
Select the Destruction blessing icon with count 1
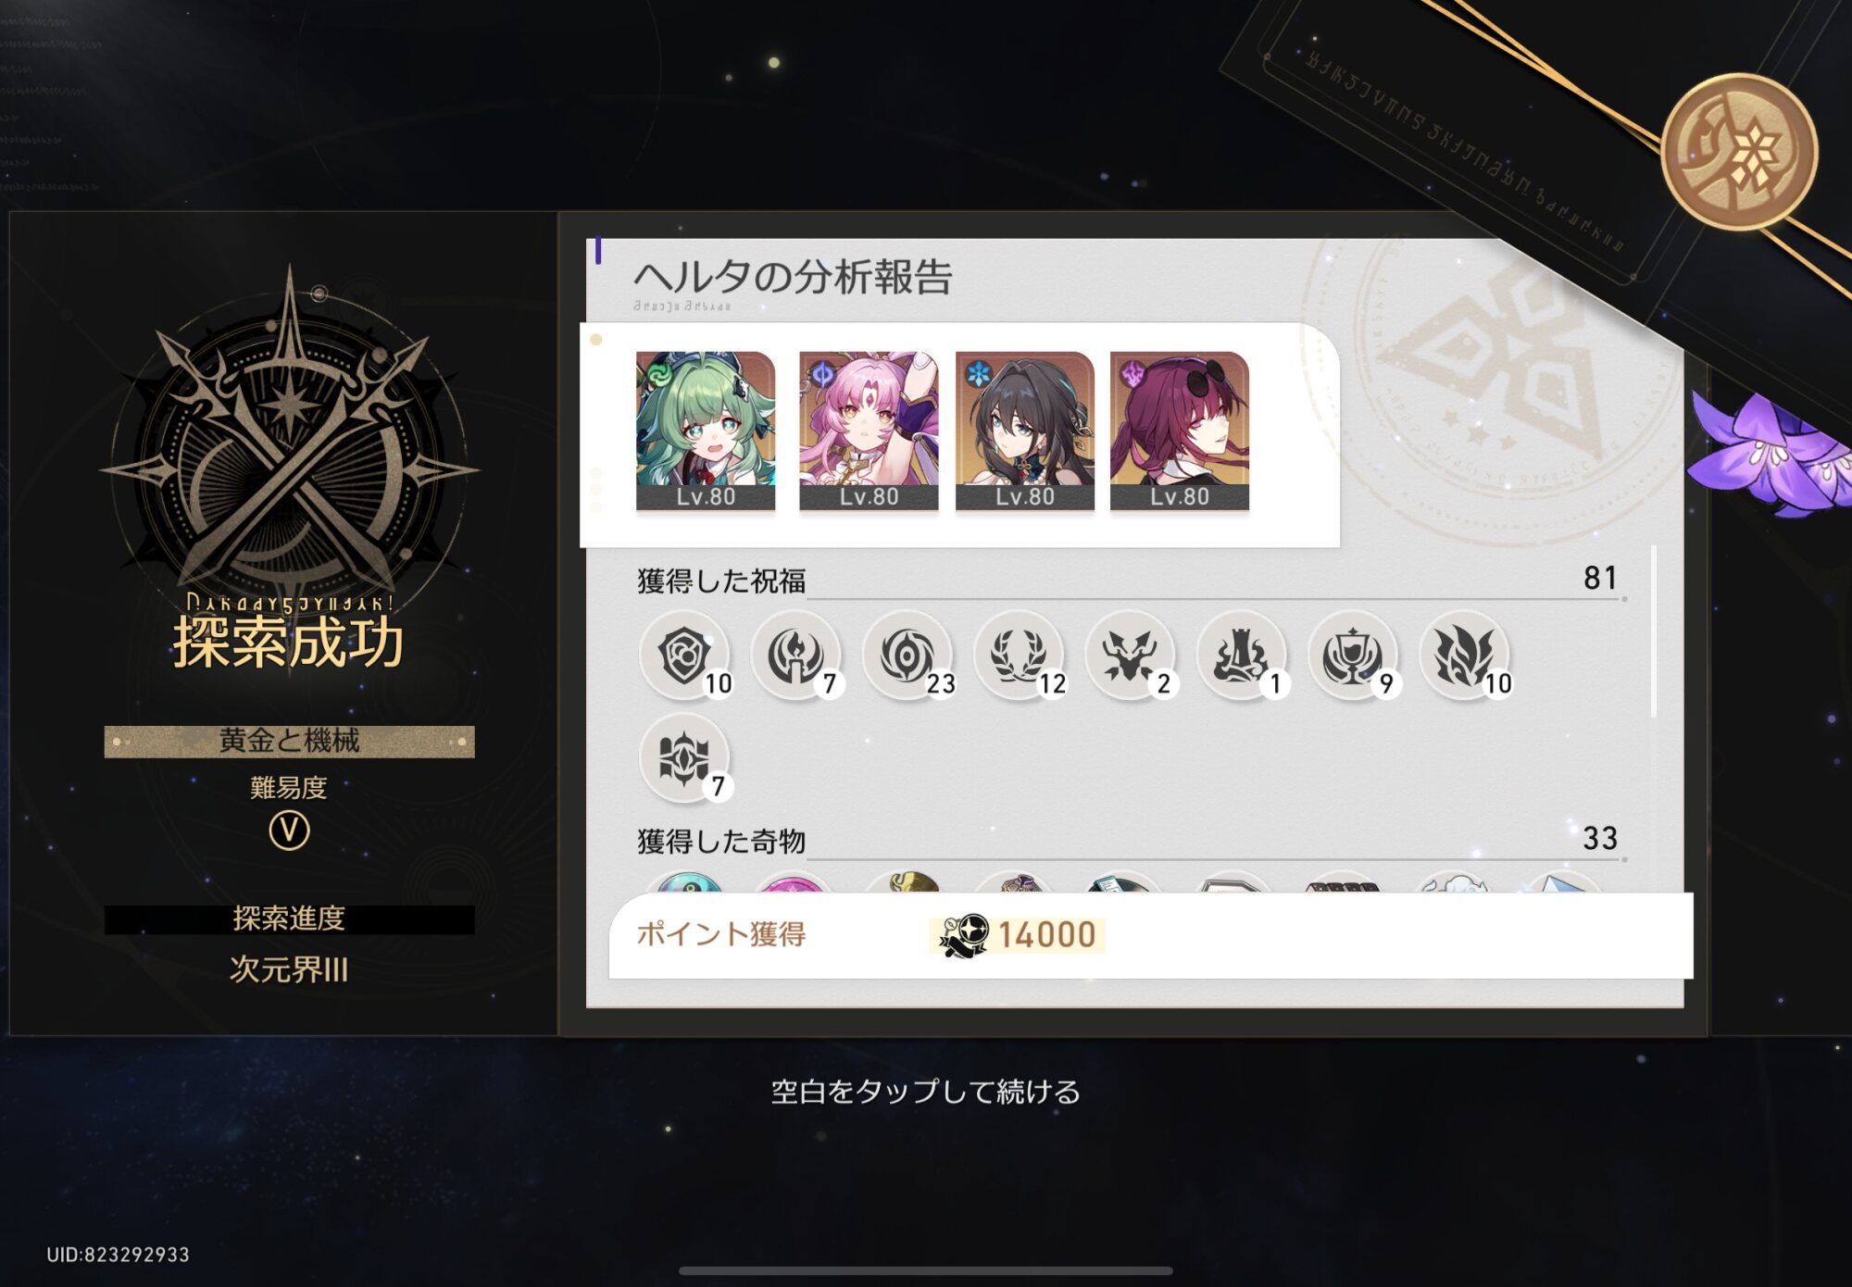pos(1242,656)
